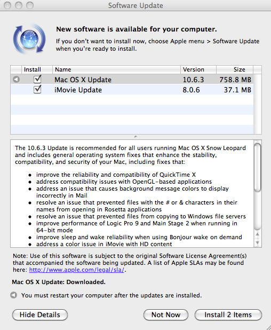
Task: Sort updates by the Size column header
Action: click(235, 69)
